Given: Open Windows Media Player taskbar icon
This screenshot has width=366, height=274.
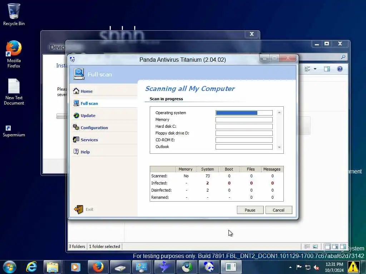Looking at the screenshot, I should 75,267.
